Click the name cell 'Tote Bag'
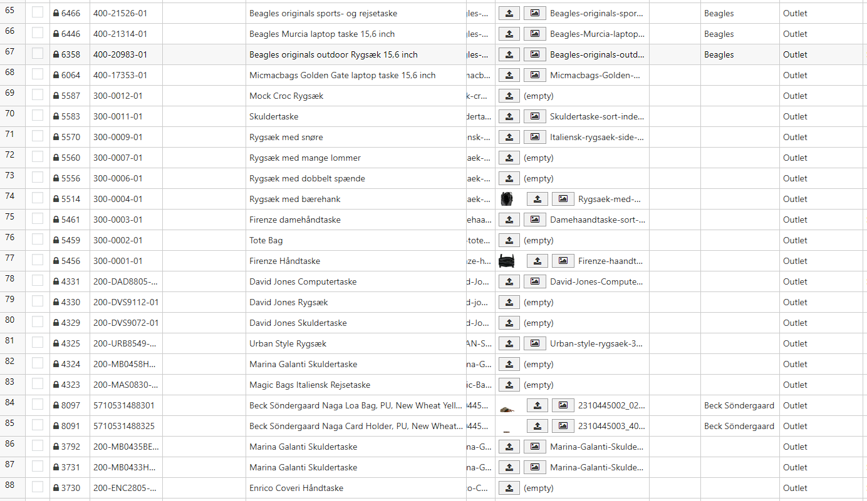Screen dimensions: 867x501 (x=356, y=240)
